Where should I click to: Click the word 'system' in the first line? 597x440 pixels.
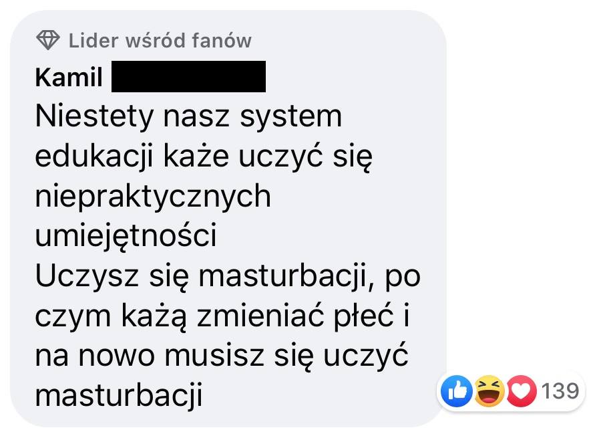(x=291, y=117)
